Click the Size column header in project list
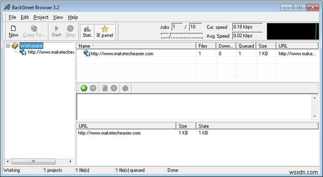Viewport: 323px width, 177px height. pos(266,46)
